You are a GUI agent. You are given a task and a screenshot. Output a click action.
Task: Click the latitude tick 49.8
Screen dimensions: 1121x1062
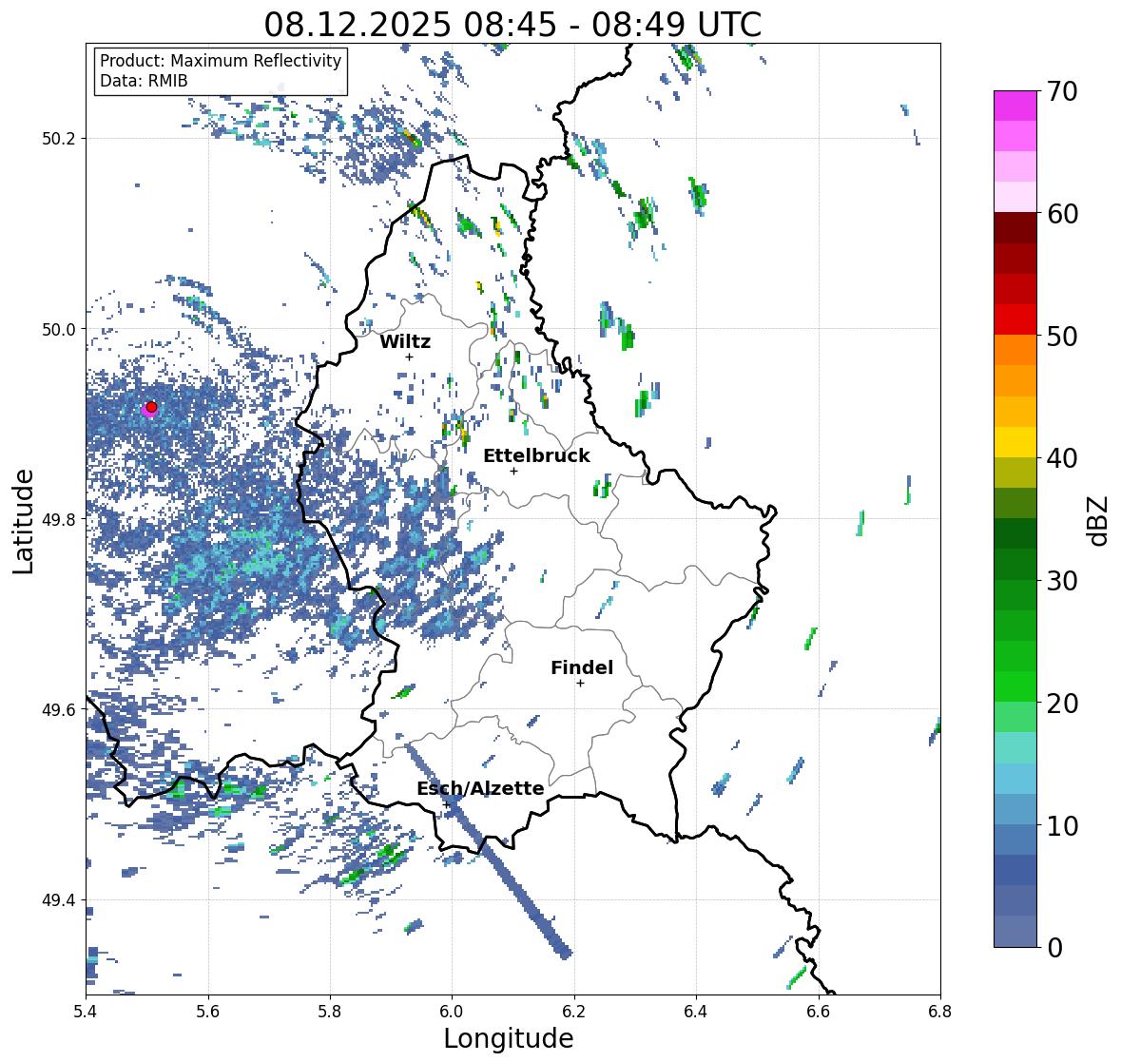(x=59, y=519)
